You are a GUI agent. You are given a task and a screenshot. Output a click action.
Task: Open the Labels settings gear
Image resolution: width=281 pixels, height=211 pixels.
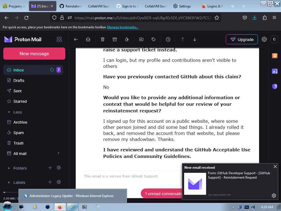point(59,182)
